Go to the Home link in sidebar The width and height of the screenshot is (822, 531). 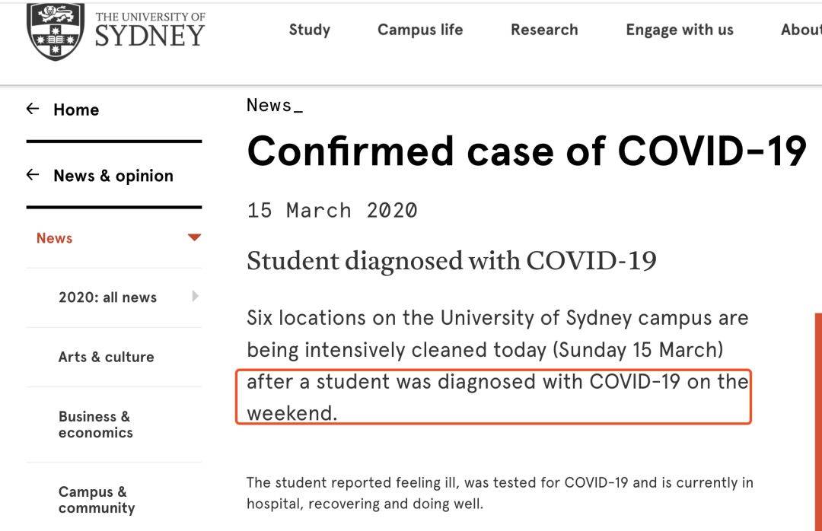pyautogui.click(x=76, y=110)
